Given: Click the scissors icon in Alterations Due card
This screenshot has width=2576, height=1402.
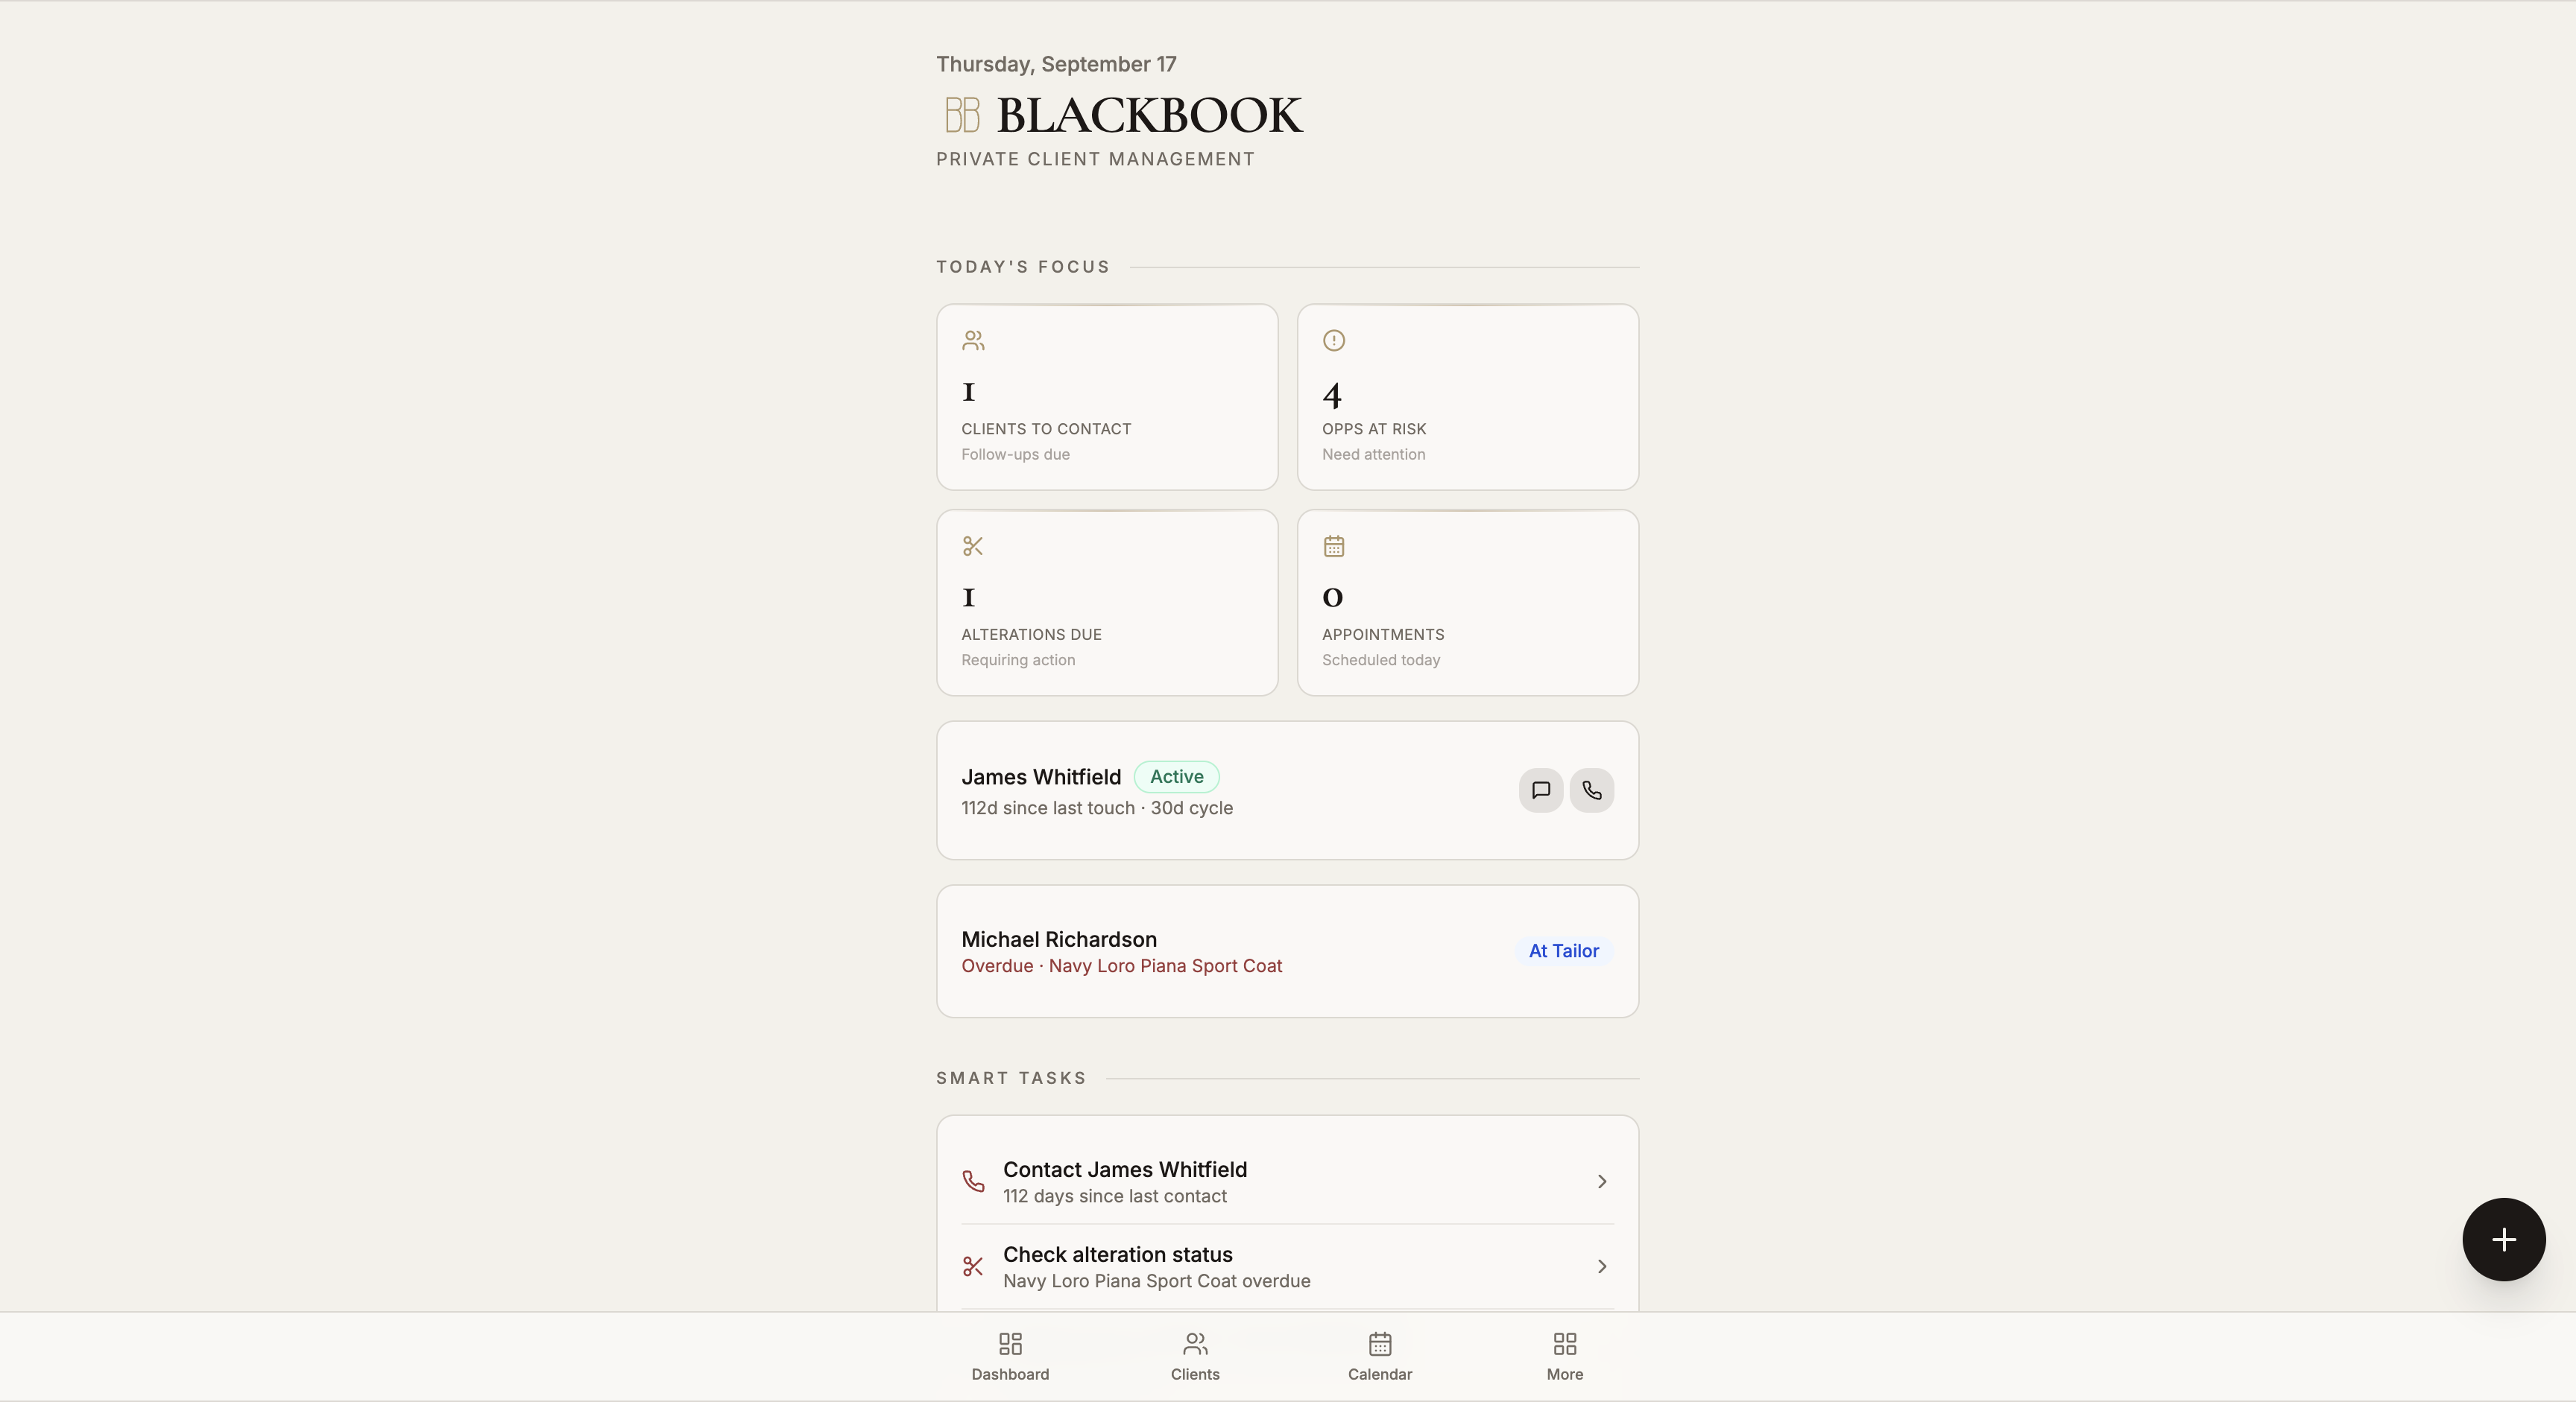Looking at the screenshot, I should pos(973,547).
